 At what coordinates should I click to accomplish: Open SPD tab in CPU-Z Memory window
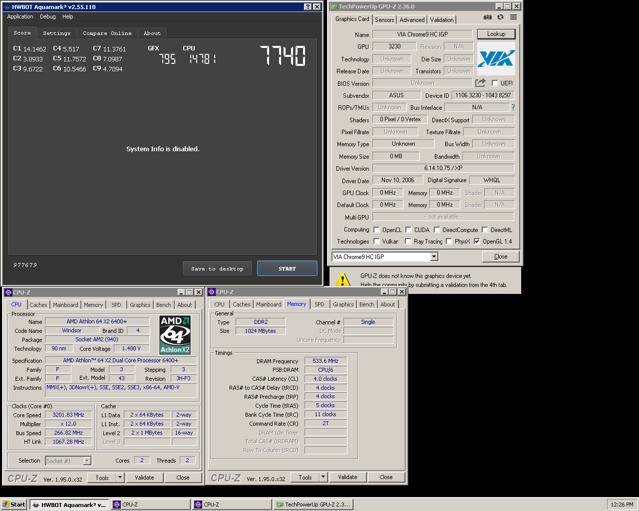tap(319, 304)
